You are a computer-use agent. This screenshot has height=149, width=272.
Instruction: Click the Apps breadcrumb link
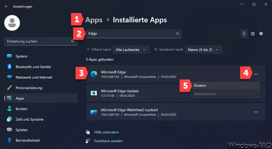coord(94,20)
